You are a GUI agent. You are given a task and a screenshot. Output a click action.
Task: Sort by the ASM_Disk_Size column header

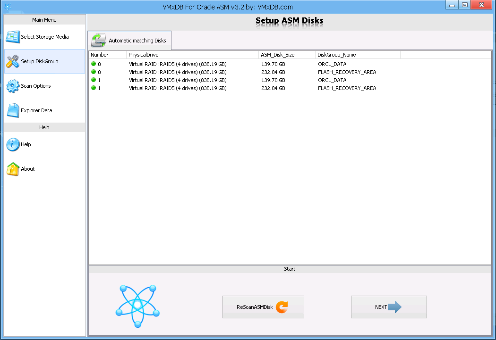287,55
